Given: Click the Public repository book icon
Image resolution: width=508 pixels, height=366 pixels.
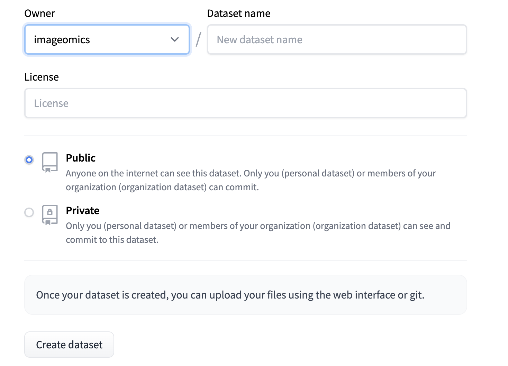Looking at the screenshot, I should (50, 162).
